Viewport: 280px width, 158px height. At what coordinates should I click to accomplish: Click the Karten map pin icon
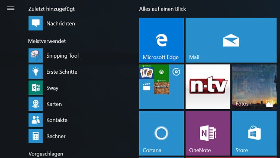pyautogui.click(x=36, y=104)
